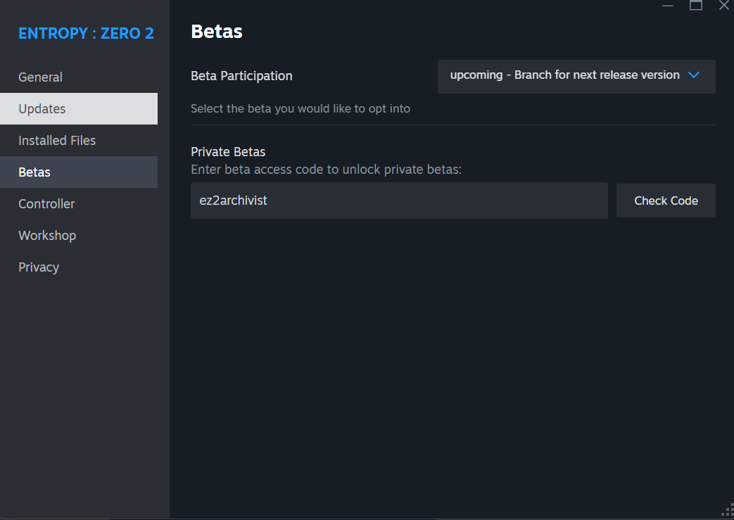Click the ENTROPY : ZERO 2 title
This screenshot has width=734, height=520.
click(x=86, y=34)
